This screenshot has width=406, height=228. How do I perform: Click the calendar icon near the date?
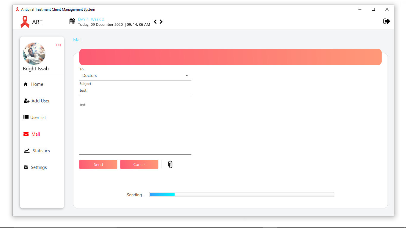click(x=72, y=21)
